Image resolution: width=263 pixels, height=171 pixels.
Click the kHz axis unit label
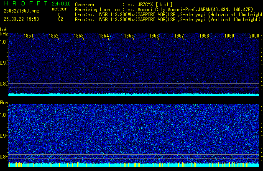[4, 34]
